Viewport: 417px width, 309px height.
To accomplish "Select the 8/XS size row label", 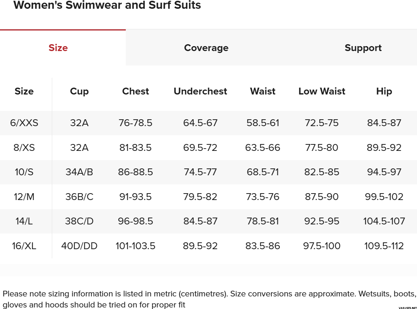I will click(x=24, y=148).
